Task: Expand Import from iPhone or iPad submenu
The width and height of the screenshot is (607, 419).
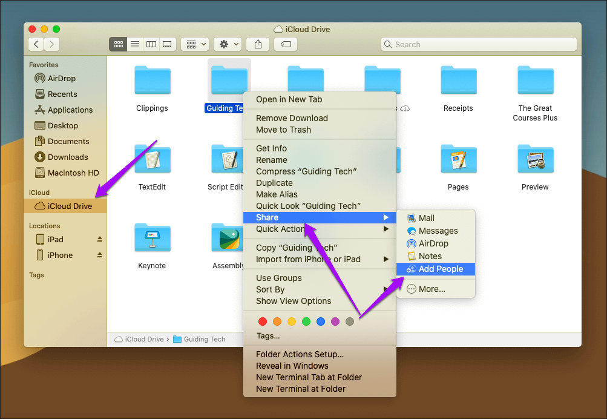Action: (x=320, y=260)
